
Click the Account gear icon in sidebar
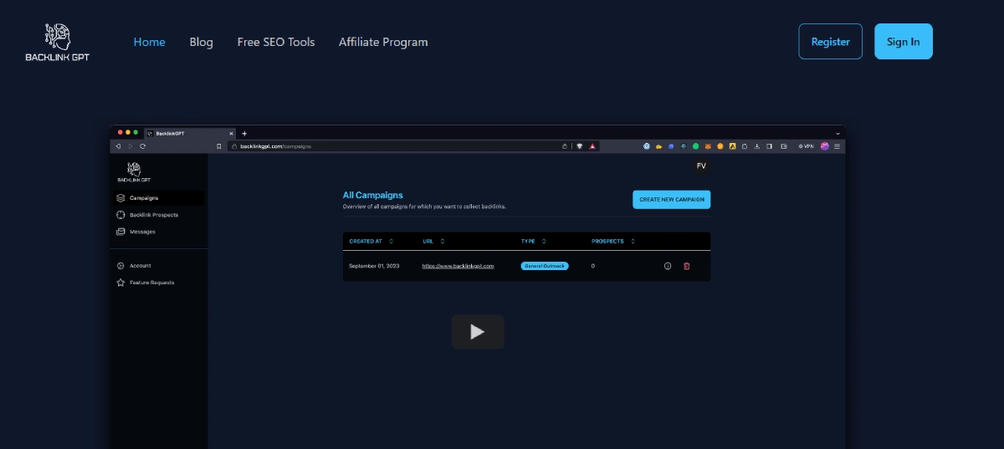coord(121,266)
